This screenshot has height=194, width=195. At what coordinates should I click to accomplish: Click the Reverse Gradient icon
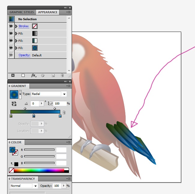pyautogui.click(x=14, y=104)
